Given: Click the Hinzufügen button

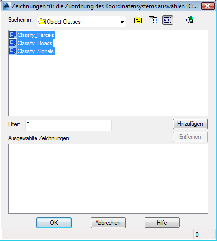Looking at the screenshot, I should (x=190, y=124).
